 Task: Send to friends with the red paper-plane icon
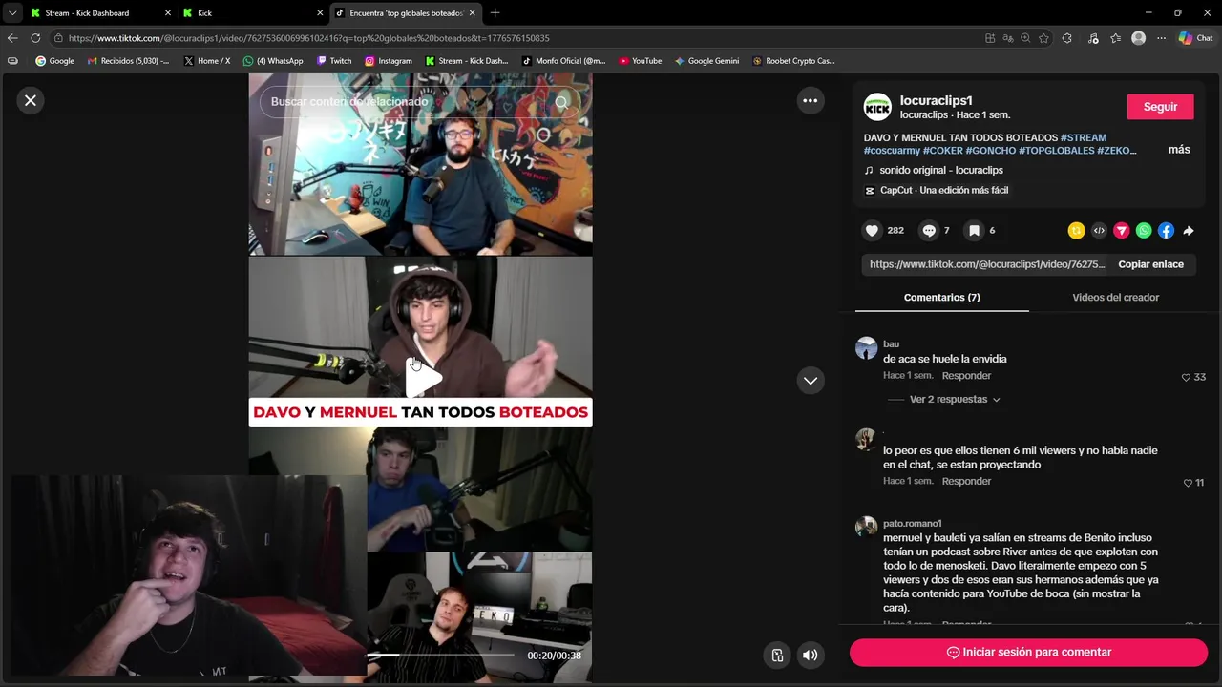(x=1122, y=230)
